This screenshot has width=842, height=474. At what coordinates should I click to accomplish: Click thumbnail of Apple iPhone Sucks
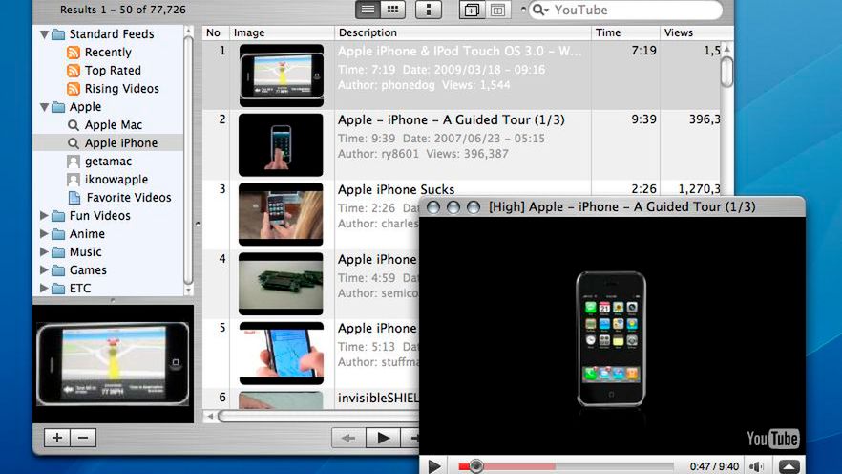[x=281, y=214]
